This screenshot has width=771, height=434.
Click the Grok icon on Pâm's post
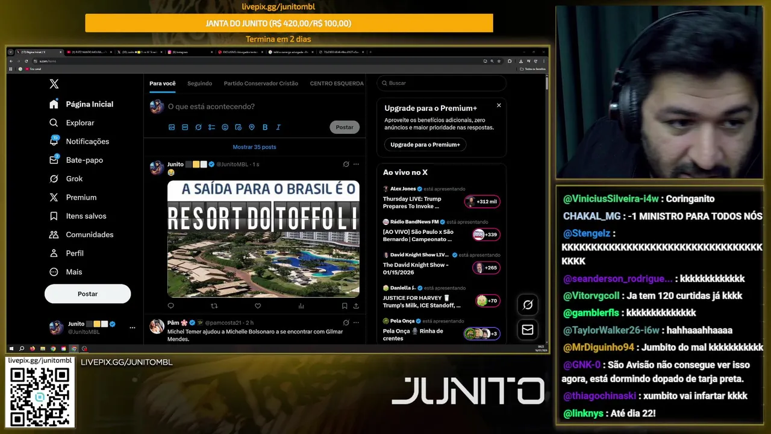pos(346,322)
